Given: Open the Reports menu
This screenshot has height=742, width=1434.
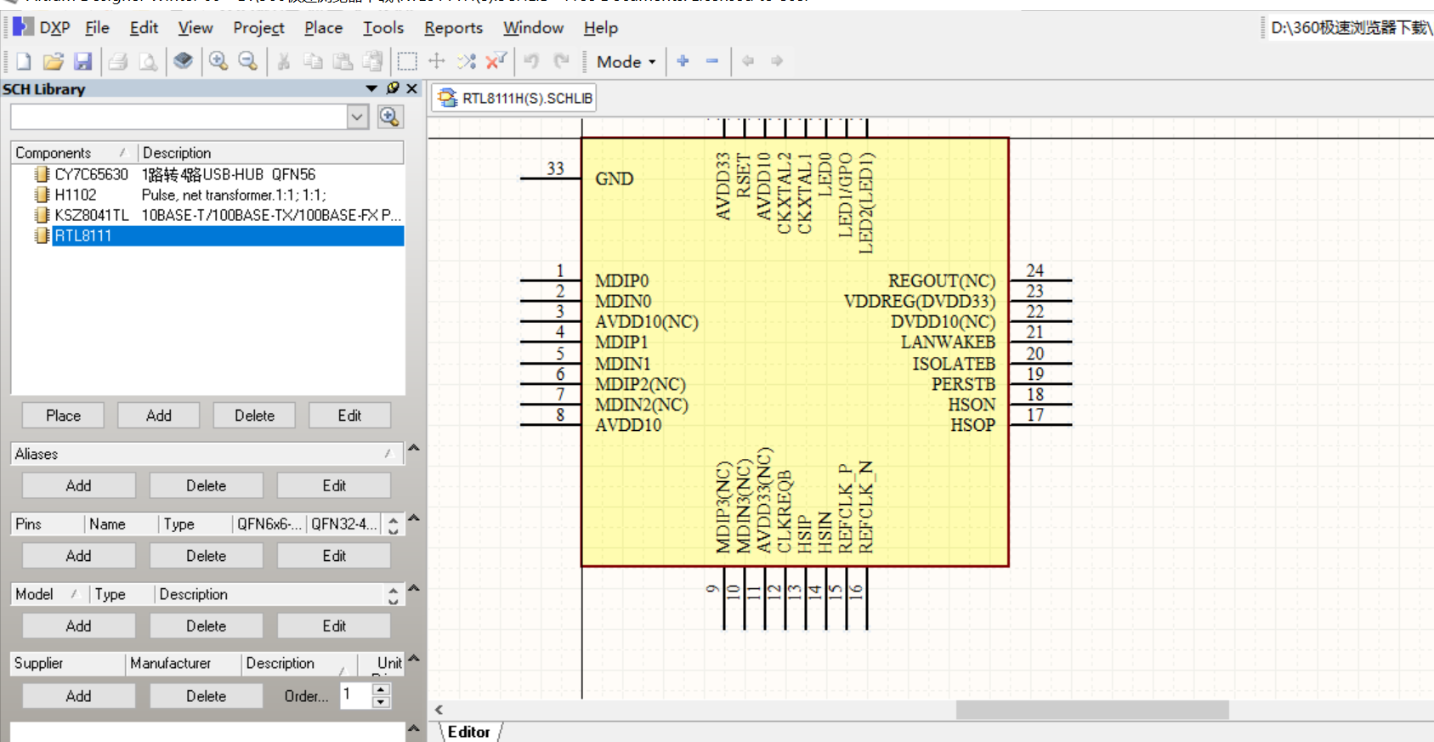Looking at the screenshot, I should coord(454,28).
